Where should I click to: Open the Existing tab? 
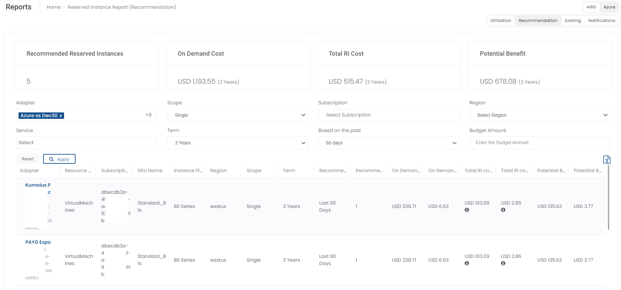(x=573, y=21)
